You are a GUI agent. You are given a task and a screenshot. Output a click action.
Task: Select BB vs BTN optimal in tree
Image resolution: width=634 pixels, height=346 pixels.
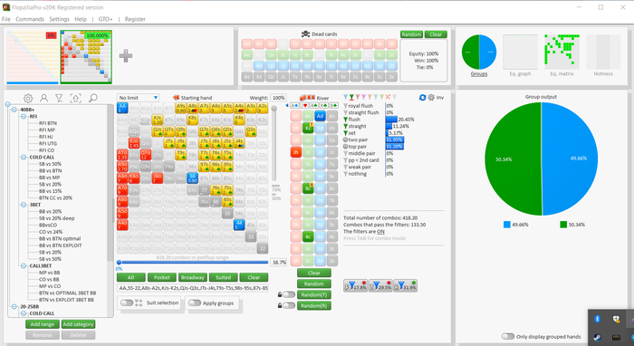tap(60, 238)
